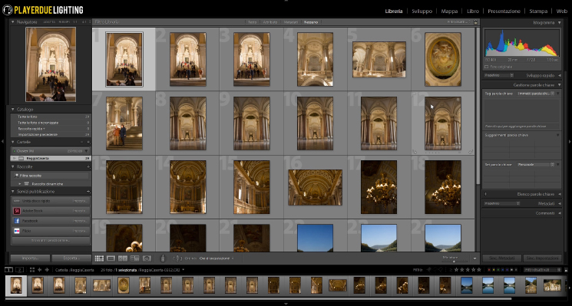
Task: Click Sinc. Metadati button
Action: click(x=501, y=258)
